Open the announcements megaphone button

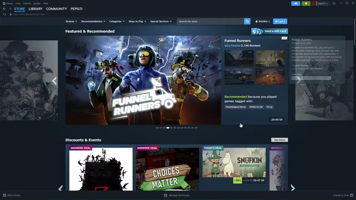pos(296,3)
